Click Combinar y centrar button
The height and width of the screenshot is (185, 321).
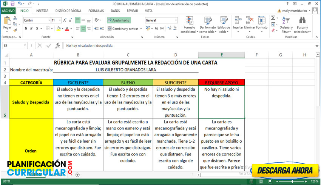[x=123, y=29]
